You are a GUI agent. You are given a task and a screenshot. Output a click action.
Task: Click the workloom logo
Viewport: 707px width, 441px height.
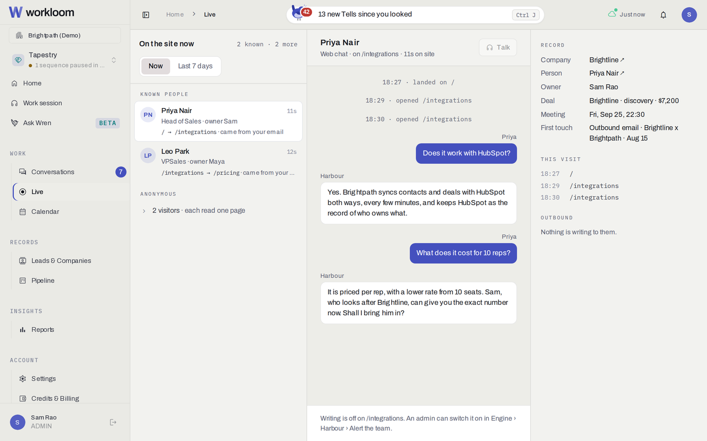[41, 12]
